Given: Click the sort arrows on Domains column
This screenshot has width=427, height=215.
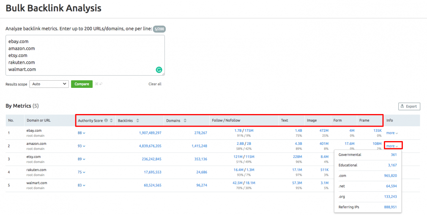Looking at the screenshot, I should pos(185,120).
